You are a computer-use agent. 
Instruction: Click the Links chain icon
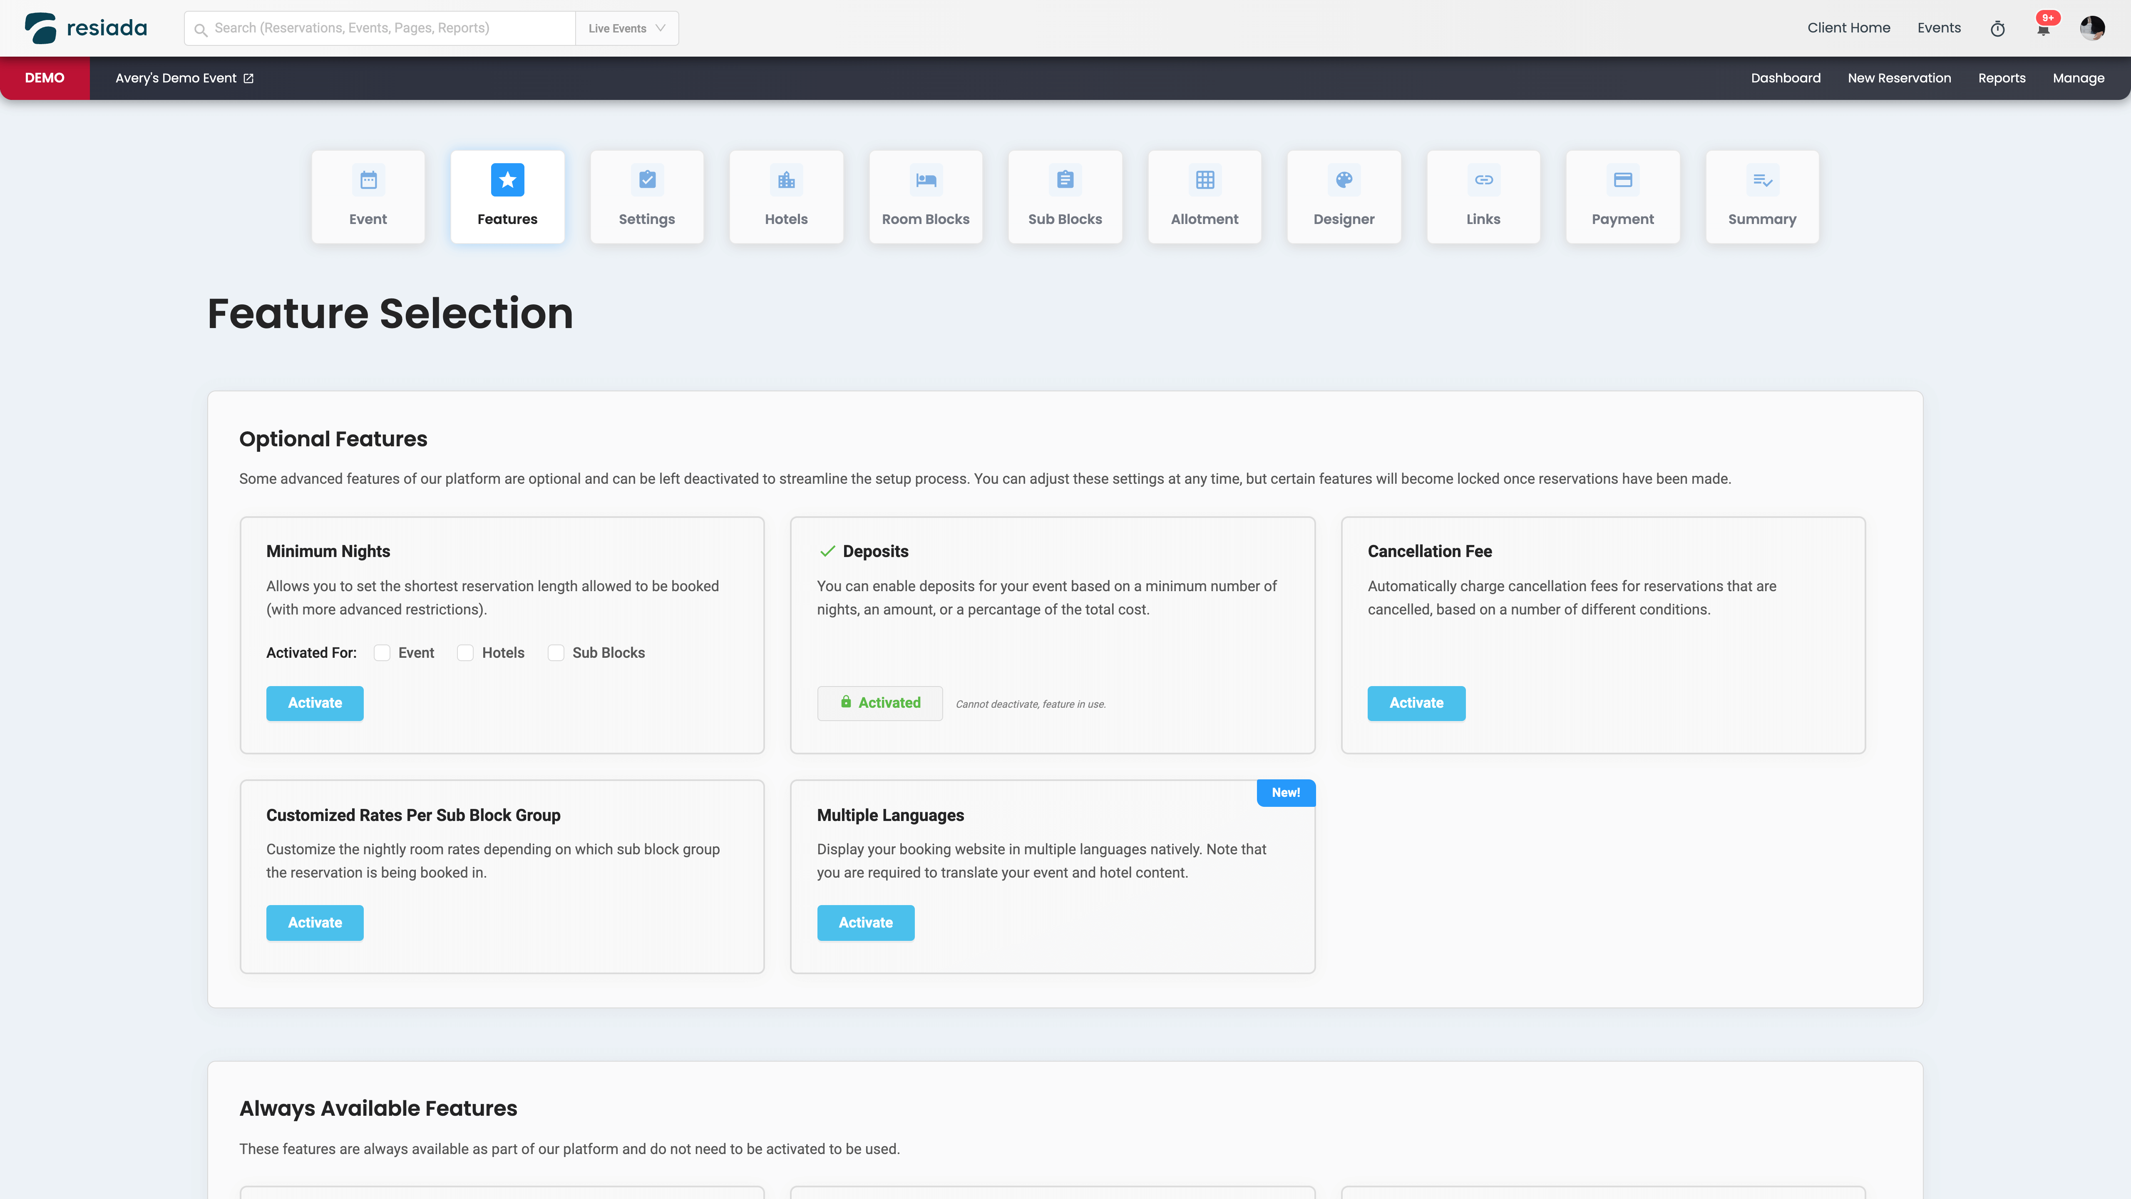(1483, 179)
